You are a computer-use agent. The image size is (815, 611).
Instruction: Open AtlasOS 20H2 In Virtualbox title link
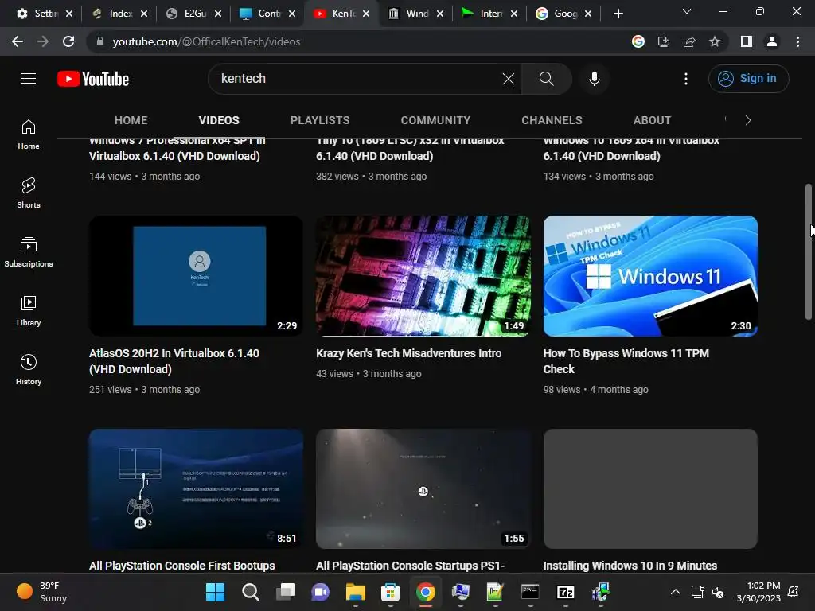coord(174,361)
